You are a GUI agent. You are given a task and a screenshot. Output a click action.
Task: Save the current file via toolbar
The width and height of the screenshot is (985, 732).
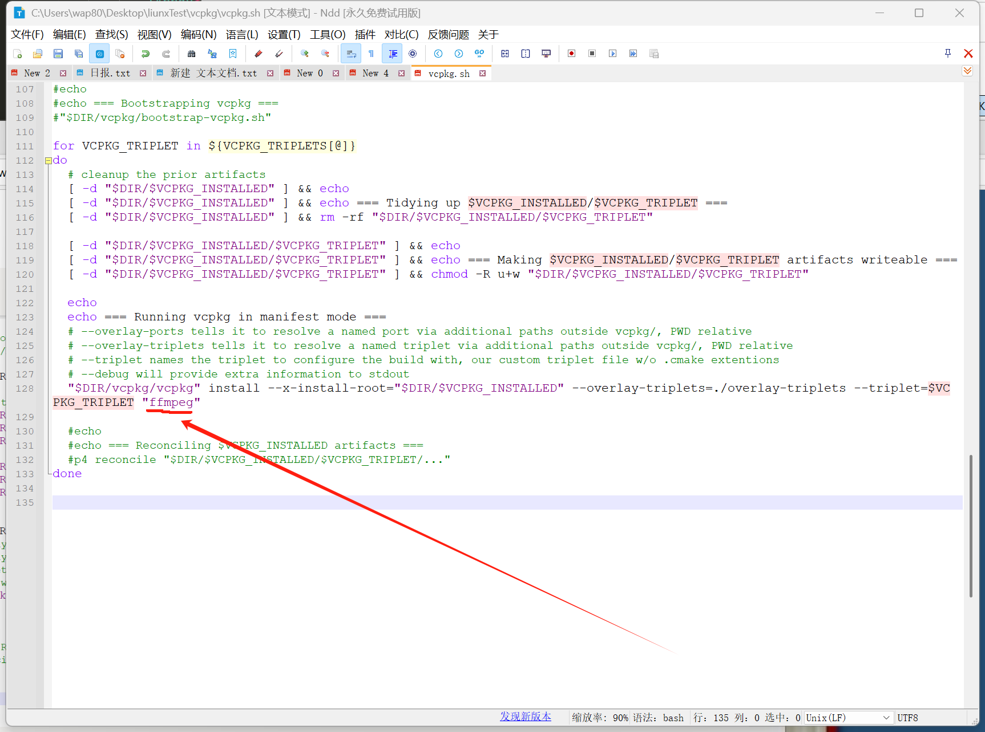[x=58, y=54]
